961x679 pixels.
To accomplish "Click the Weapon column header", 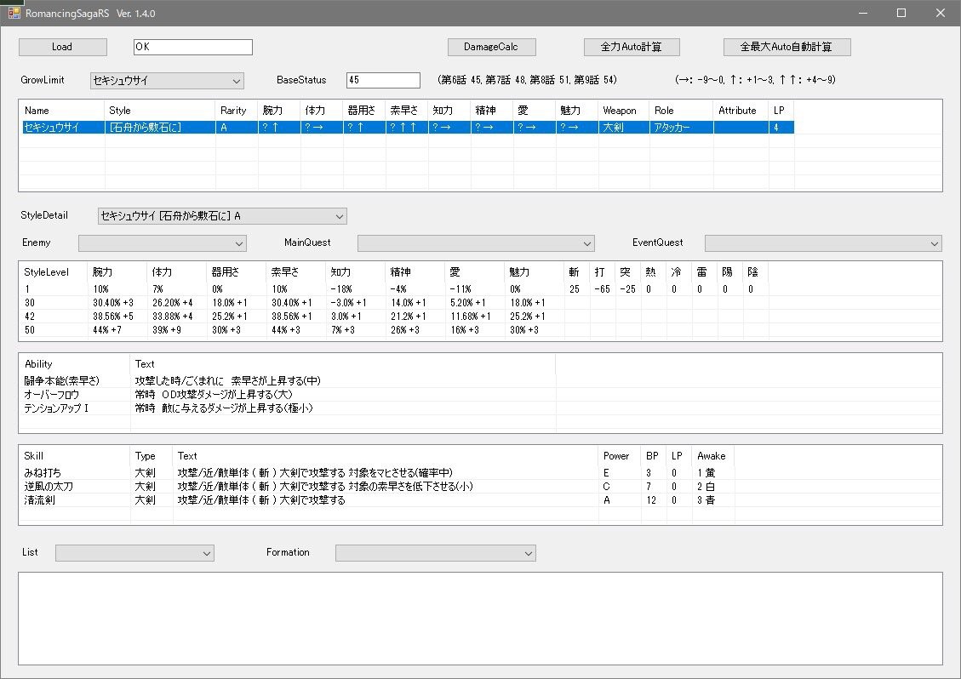I will (624, 111).
